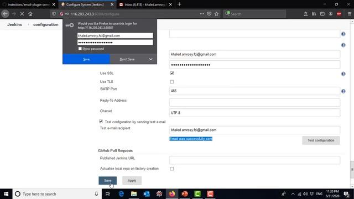Screen dimensions: 354x199
Task: Click the username field in login popup
Action: point(115,35)
